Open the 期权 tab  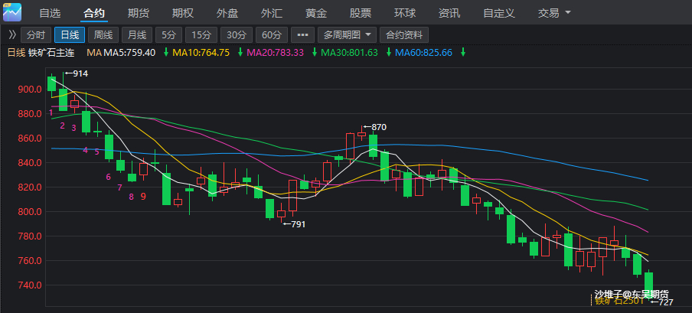point(183,13)
